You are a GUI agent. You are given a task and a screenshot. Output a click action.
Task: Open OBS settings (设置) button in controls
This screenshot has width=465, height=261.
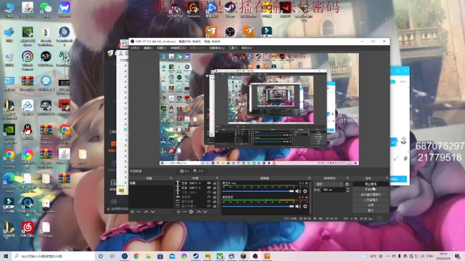pos(371,205)
